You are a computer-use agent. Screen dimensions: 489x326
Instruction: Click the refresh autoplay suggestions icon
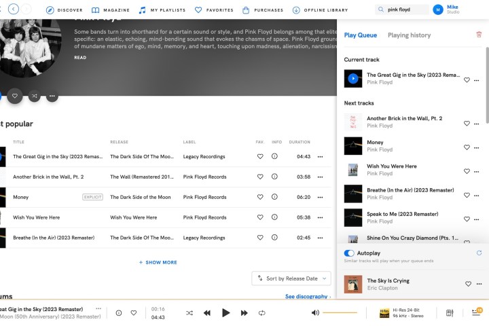pos(479,253)
